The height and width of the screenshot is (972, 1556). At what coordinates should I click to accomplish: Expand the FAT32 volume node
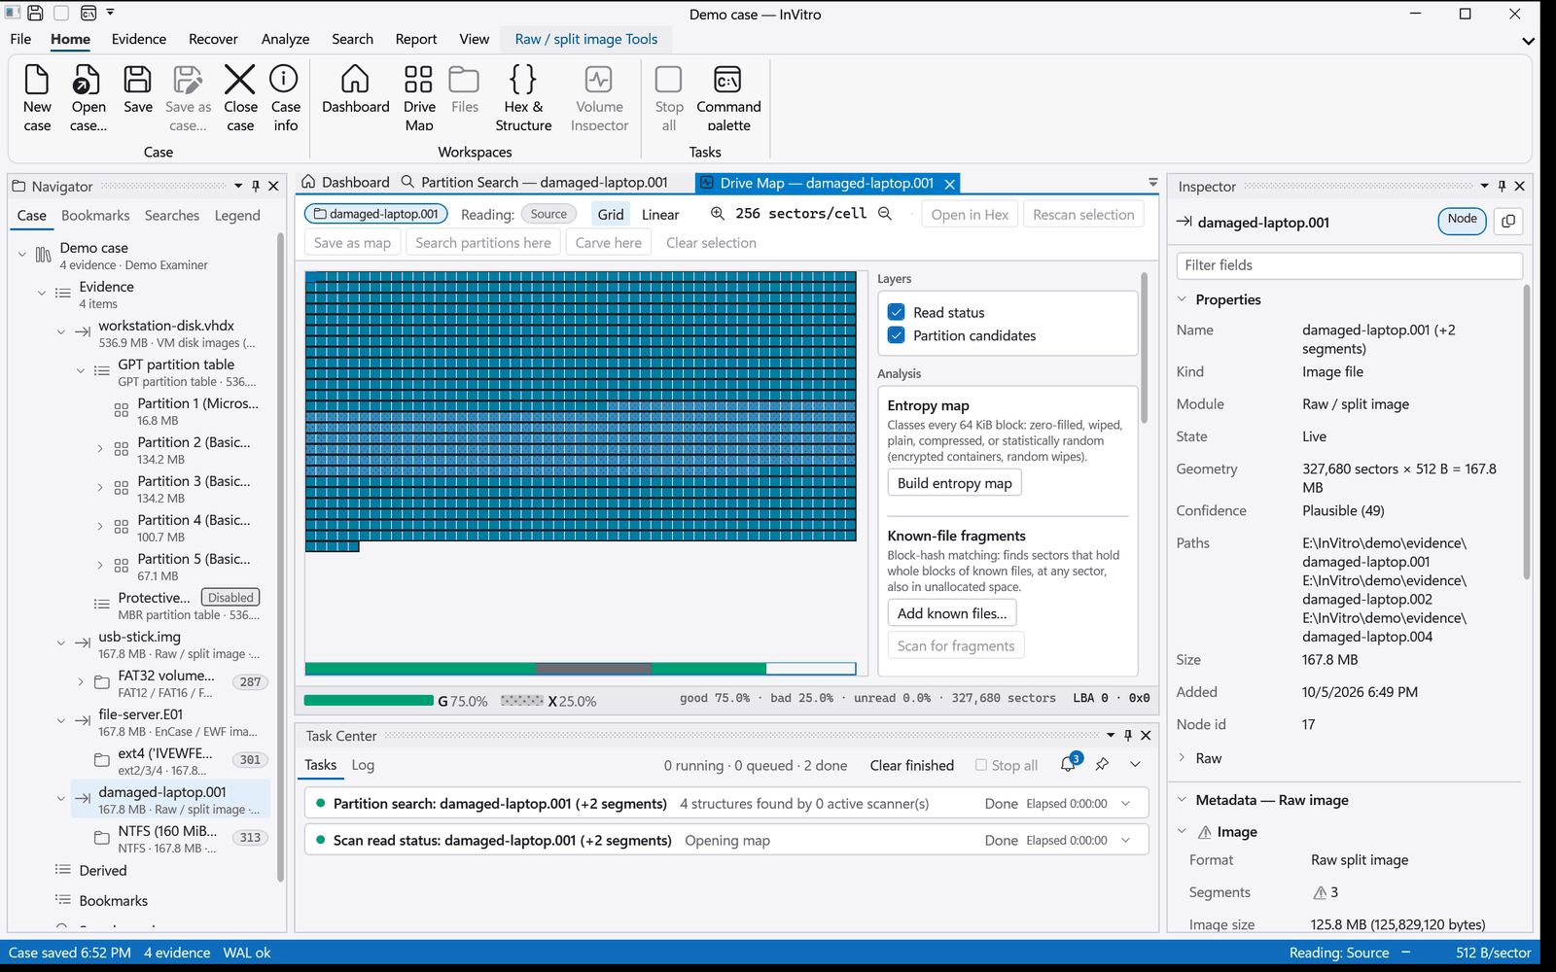(x=81, y=682)
